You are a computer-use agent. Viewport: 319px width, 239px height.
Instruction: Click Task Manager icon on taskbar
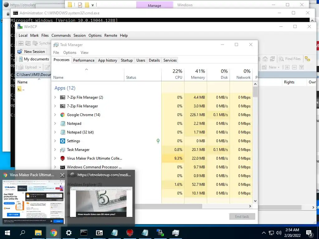(x=175, y=233)
